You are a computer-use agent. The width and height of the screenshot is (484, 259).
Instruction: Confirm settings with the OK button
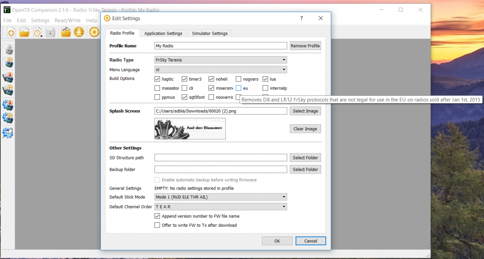coord(277,241)
